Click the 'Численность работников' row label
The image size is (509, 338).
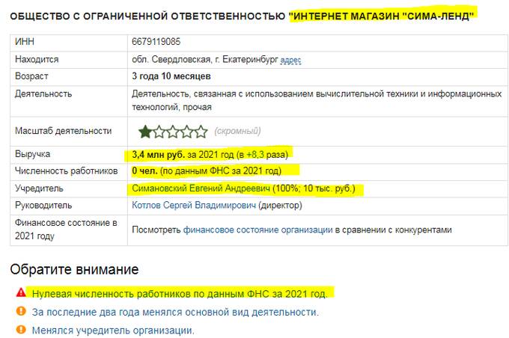(66, 171)
